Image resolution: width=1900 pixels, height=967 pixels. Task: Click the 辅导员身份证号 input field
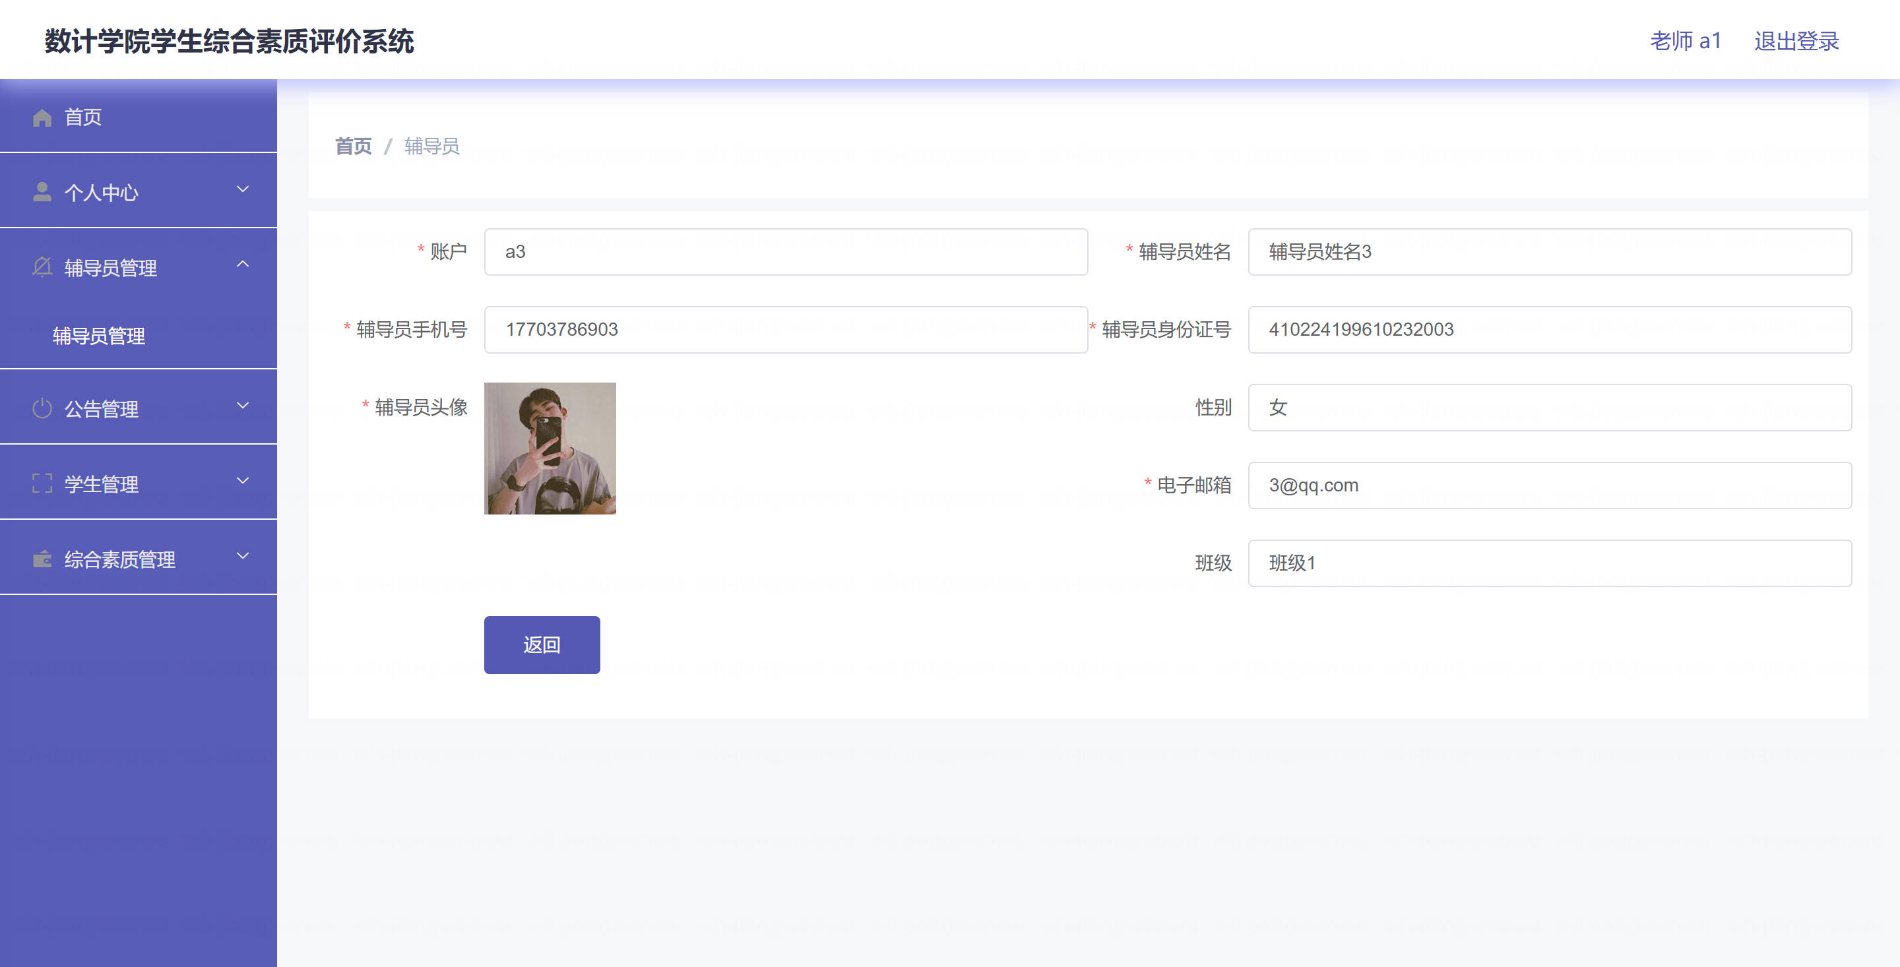pos(1550,329)
